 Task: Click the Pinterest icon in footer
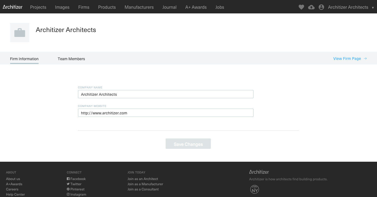(68, 189)
